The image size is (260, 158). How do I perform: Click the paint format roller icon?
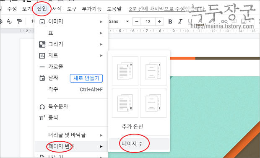coord(19,21)
